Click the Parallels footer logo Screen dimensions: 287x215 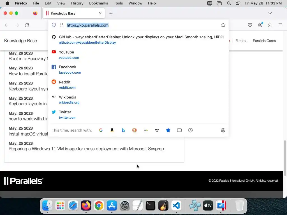coord(24,181)
